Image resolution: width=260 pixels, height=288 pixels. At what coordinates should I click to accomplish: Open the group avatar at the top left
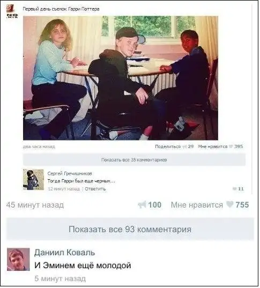pos(12,11)
